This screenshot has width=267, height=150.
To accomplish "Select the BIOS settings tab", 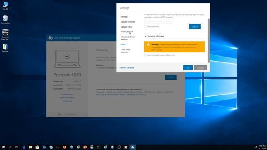I will (x=123, y=45).
